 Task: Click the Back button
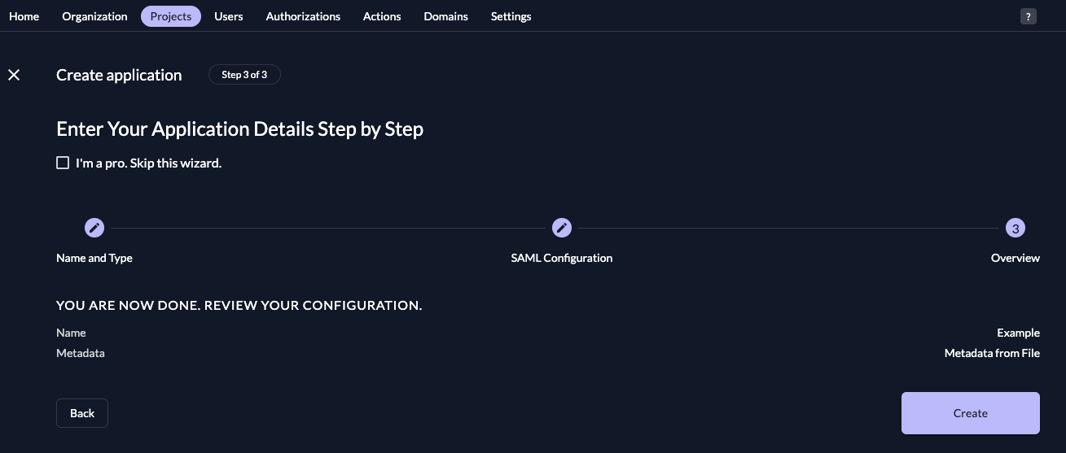82,413
